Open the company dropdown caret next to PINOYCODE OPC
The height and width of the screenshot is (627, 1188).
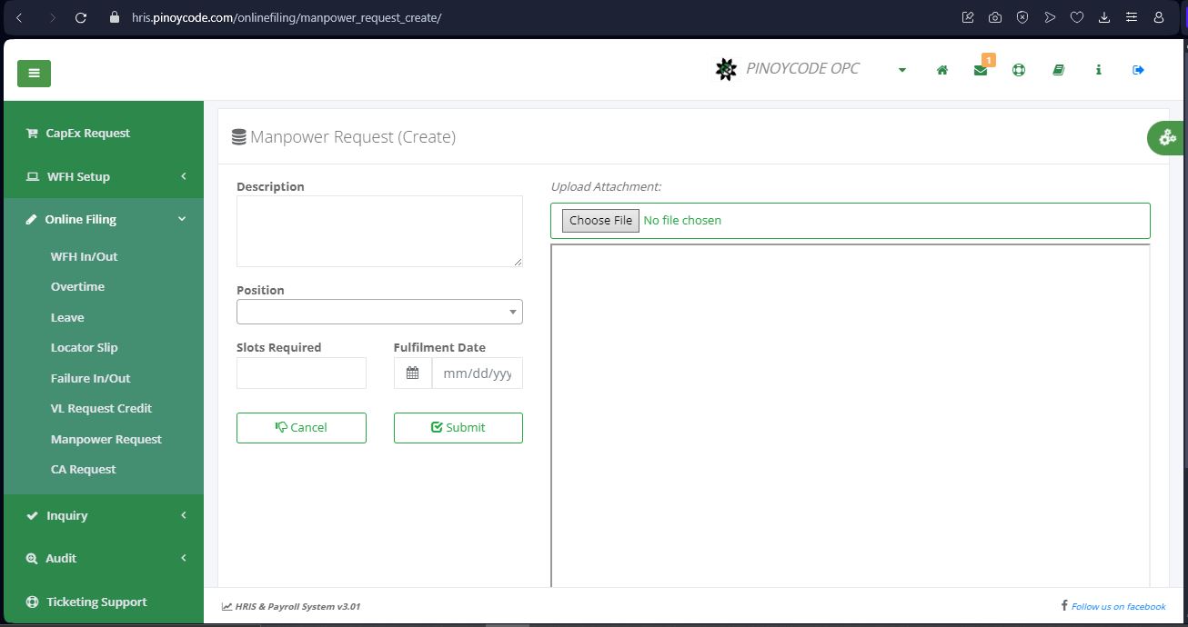click(901, 70)
